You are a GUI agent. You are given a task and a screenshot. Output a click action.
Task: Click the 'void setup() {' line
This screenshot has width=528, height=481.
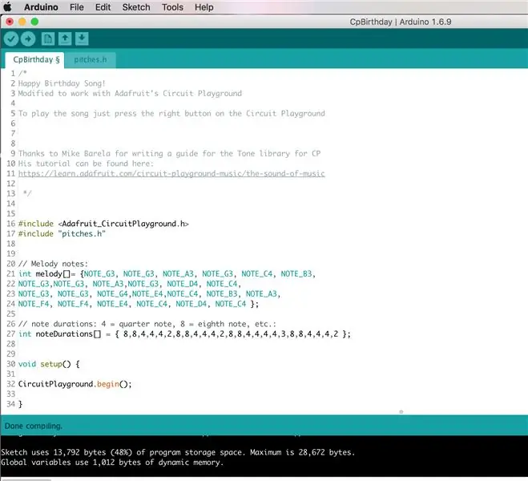click(49, 364)
